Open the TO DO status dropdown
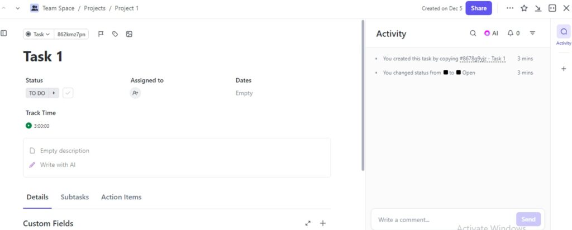572x230 pixels. pyautogui.click(x=37, y=93)
